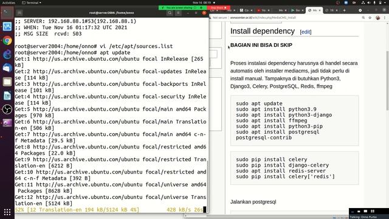Open the Chrome profile avatar
The width and height of the screenshot is (389, 219).
pos(378,18)
